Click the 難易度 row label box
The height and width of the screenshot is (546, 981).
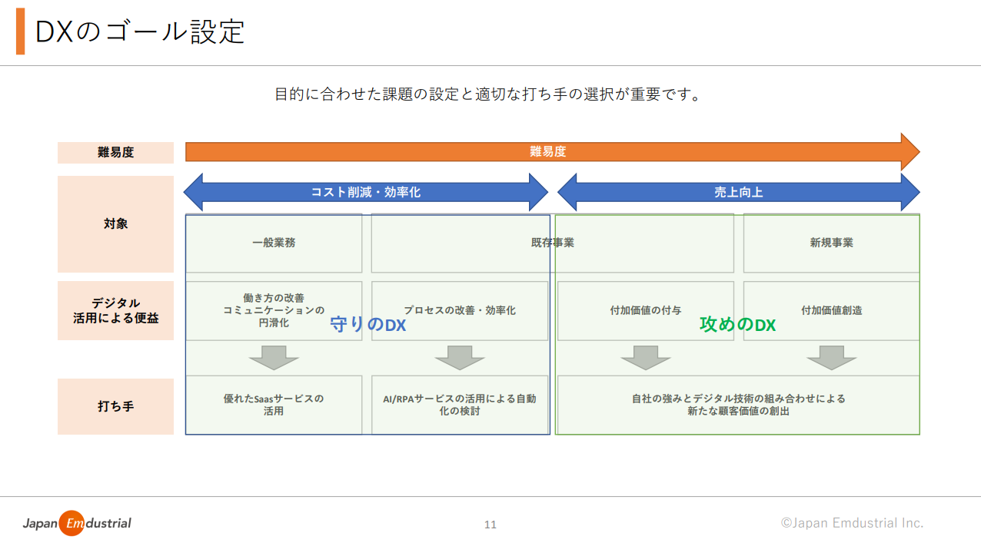pyautogui.click(x=116, y=152)
